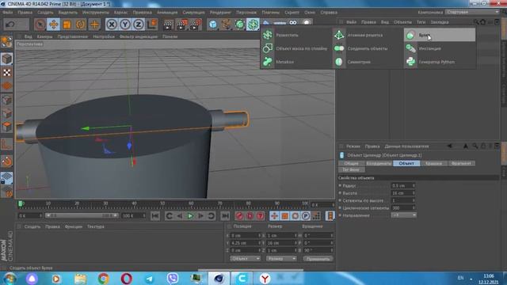Play the animation forward
The height and width of the screenshot is (285, 507).
pyautogui.click(x=190, y=216)
